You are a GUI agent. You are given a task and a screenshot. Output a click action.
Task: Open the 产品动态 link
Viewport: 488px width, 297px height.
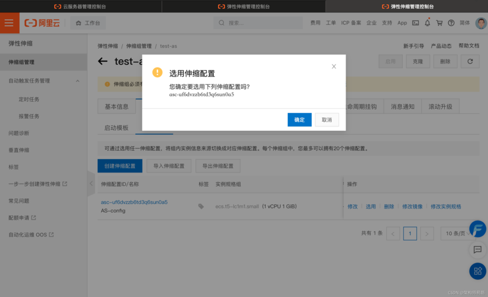[x=441, y=46]
